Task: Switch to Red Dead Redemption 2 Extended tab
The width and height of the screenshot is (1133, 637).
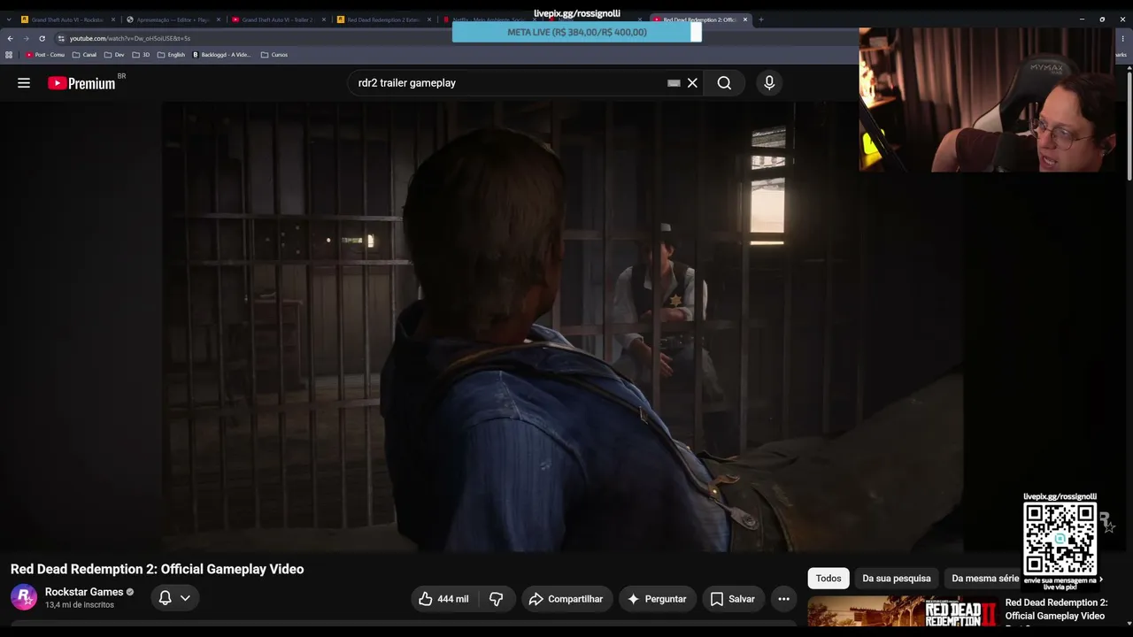Action: pos(382,19)
